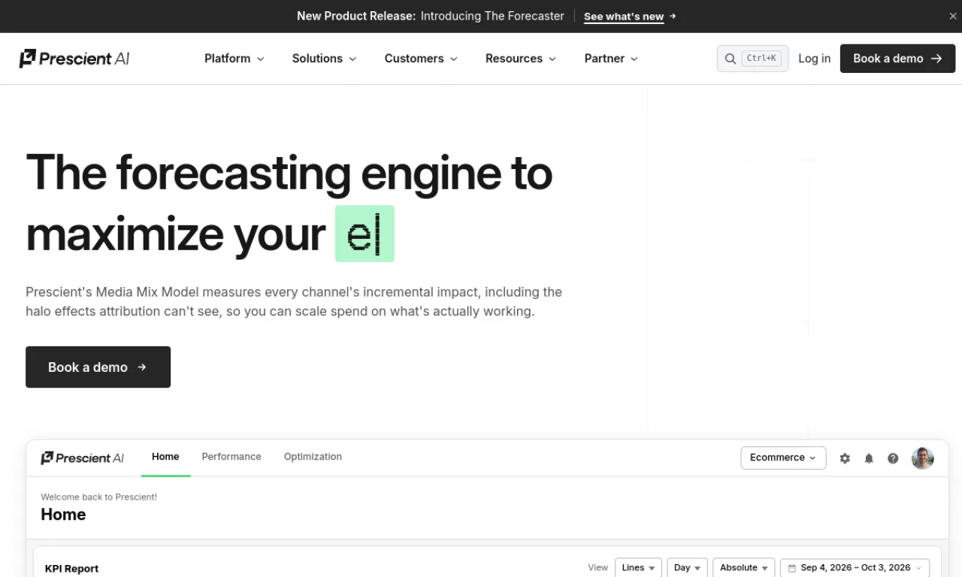Switch to the Optimization tab

point(313,457)
